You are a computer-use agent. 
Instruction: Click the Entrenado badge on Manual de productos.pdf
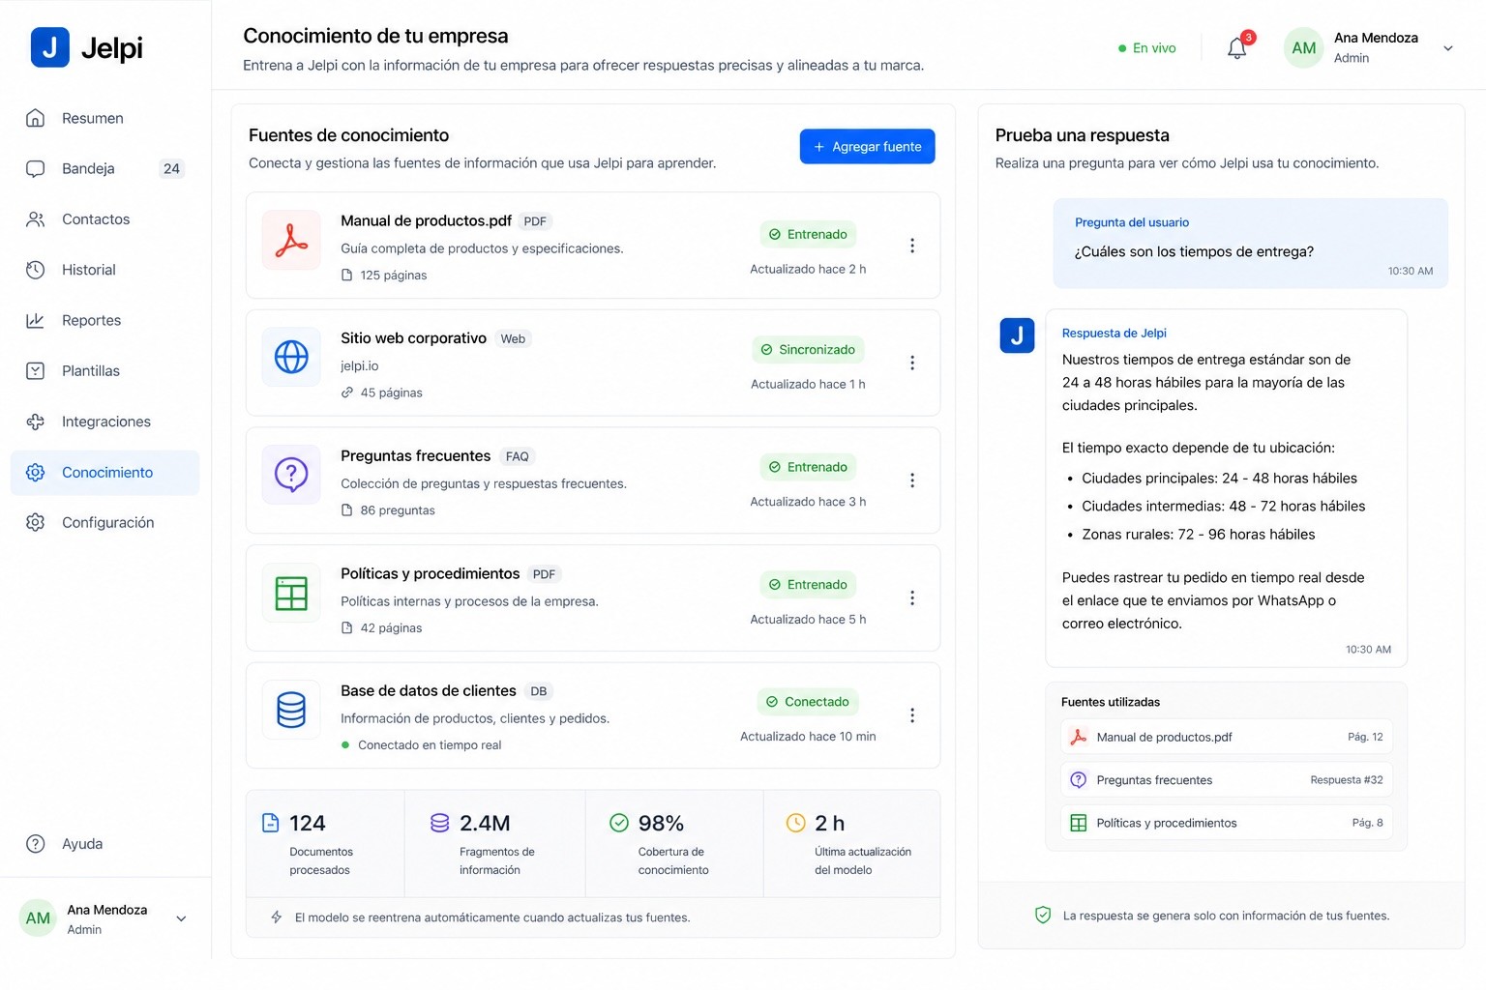tap(808, 234)
